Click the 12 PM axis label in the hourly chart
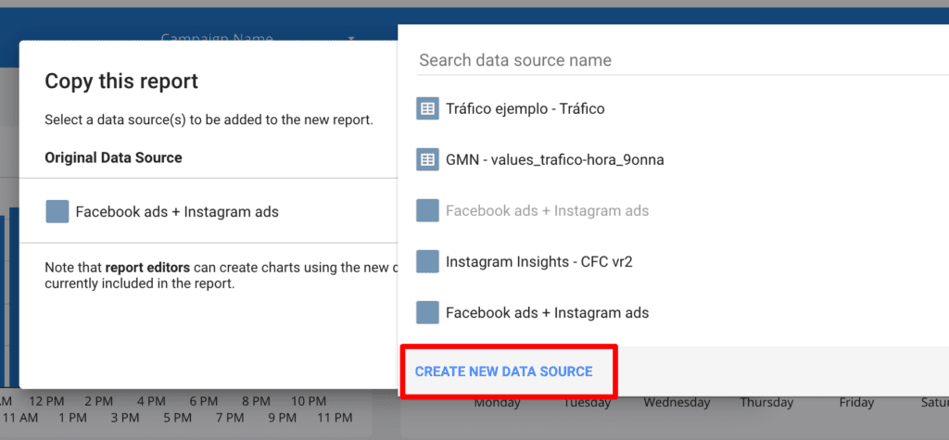This screenshot has width=949, height=440. (46, 401)
